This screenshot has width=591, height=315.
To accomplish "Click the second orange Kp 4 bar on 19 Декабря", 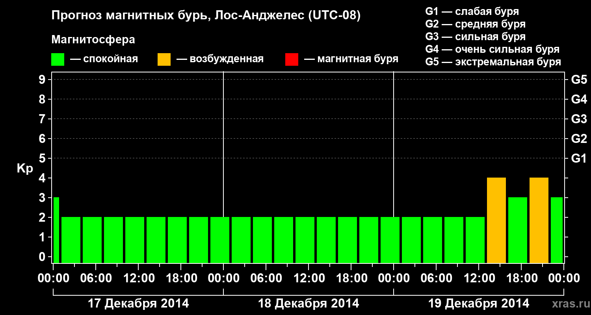I will [539, 220].
